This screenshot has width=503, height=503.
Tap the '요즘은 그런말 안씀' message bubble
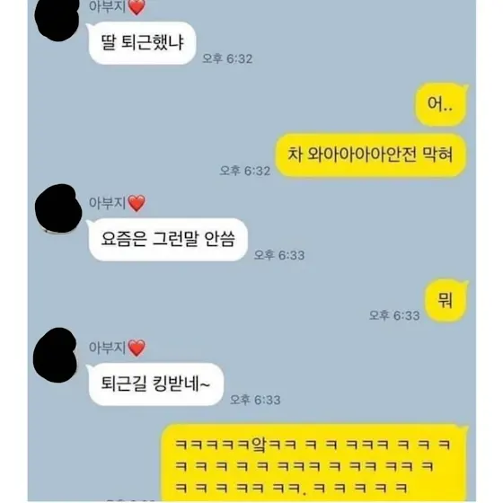tap(168, 239)
